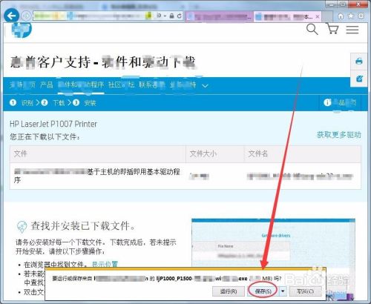Click the browser forward arrow button
Viewport: 371px width, 304px height.
pos(26,16)
